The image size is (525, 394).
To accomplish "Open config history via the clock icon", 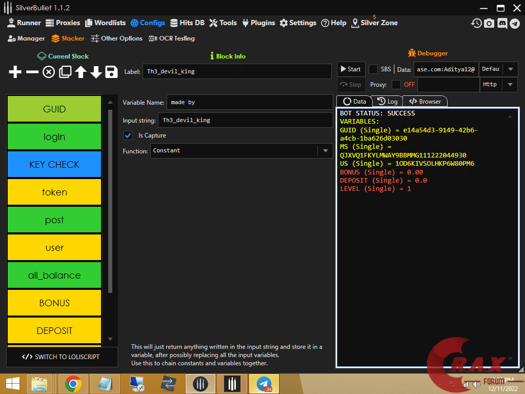I will (x=476, y=23).
